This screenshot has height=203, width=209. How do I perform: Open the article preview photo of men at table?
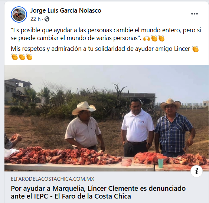coord(107,118)
